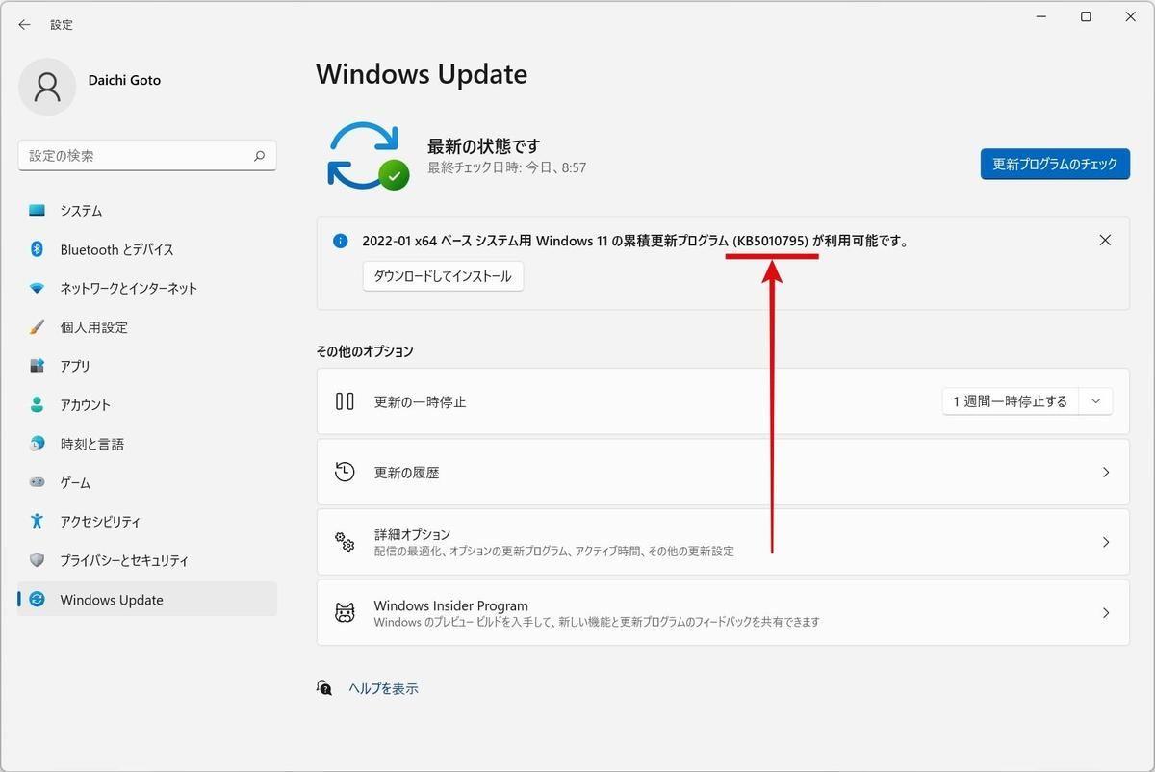This screenshot has height=772, width=1155.
Task: Open 詳細オプション row
Action: pyautogui.click(x=723, y=543)
